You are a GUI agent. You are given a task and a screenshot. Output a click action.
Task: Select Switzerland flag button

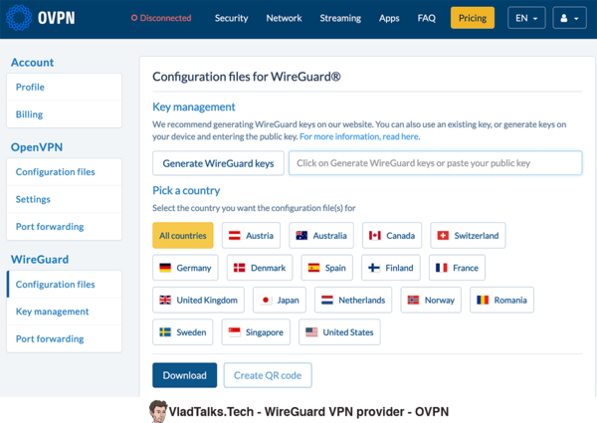pos(468,235)
